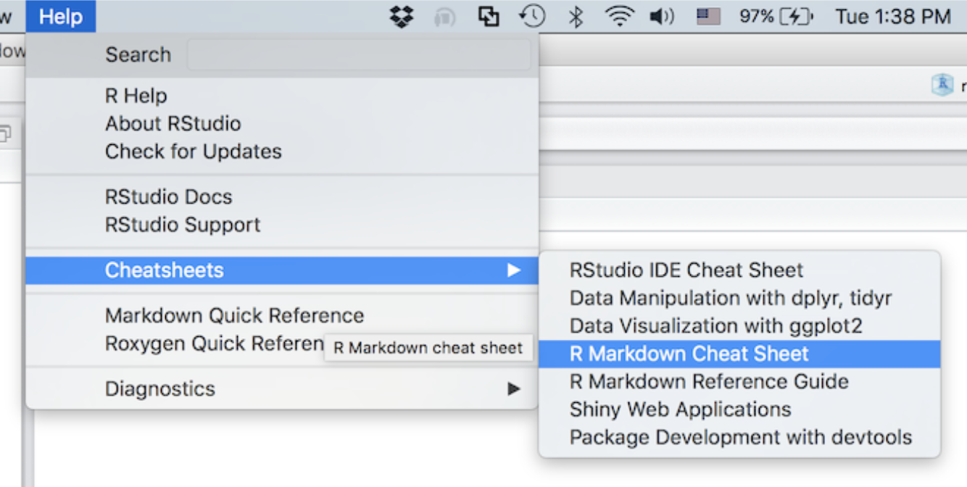Open the US flag input source menu
Screen dimensions: 967x487
tap(708, 17)
